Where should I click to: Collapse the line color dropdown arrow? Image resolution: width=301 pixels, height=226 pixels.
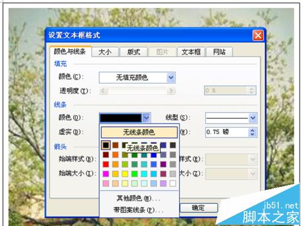pyautogui.click(x=146, y=118)
